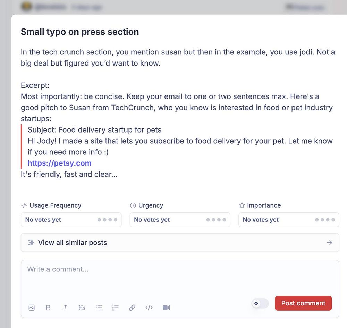Image resolution: width=347 pixels, height=328 pixels.
Task: Add a hyperlink to the comment
Action: pyautogui.click(x=132, y=308)
